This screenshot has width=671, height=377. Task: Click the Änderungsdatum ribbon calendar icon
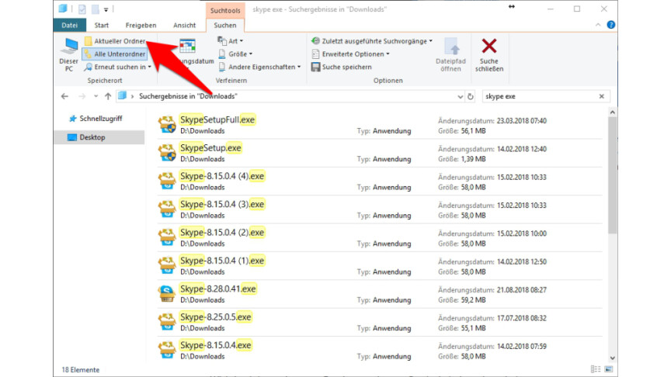pyautogui.click(x=187, y=47)
